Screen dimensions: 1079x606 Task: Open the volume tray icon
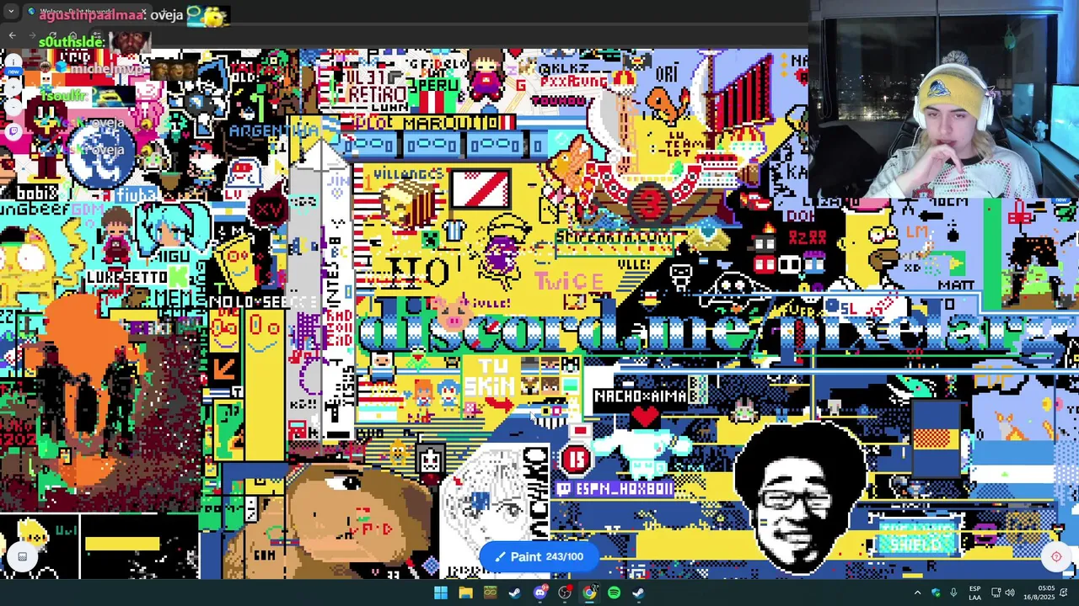pyautogui.click(x=1010, y=593)
